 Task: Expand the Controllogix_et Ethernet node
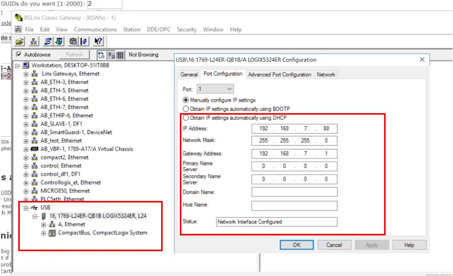pyautogui.click(x=26, y=183)
